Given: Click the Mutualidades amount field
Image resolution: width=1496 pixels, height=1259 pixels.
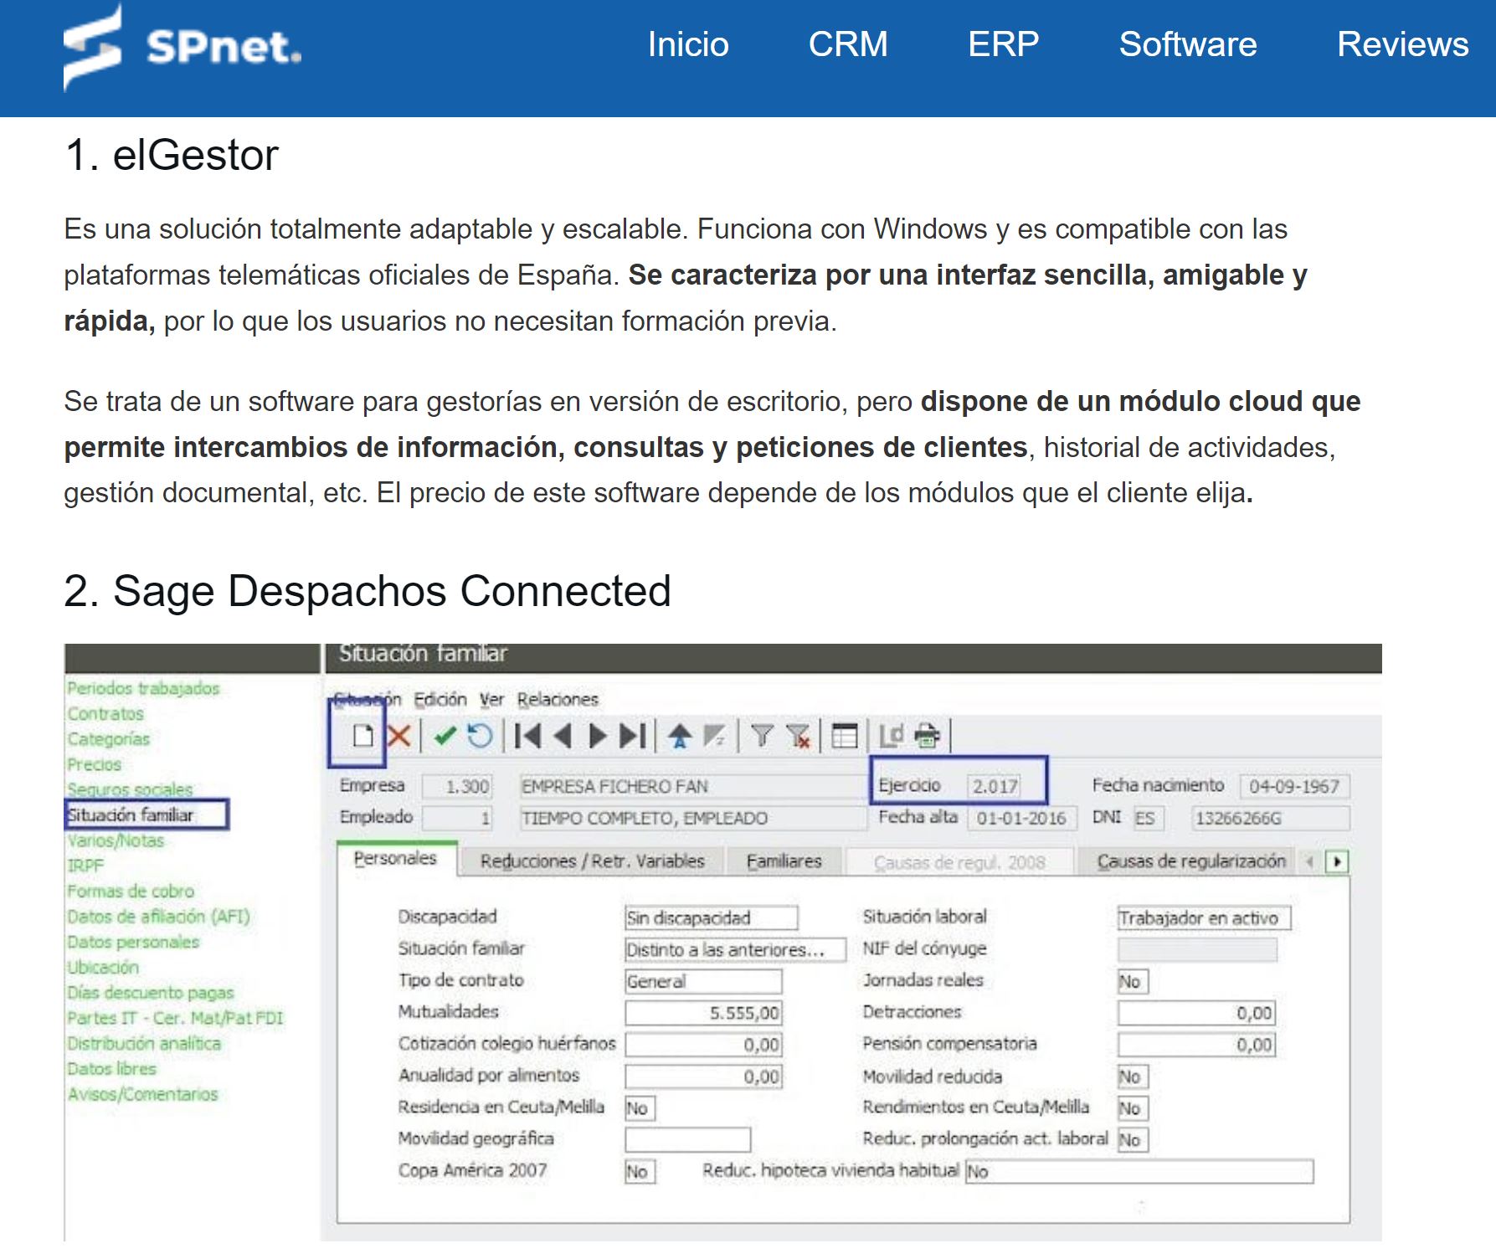Looking at the screenshot, I should tap(703, 1013).
